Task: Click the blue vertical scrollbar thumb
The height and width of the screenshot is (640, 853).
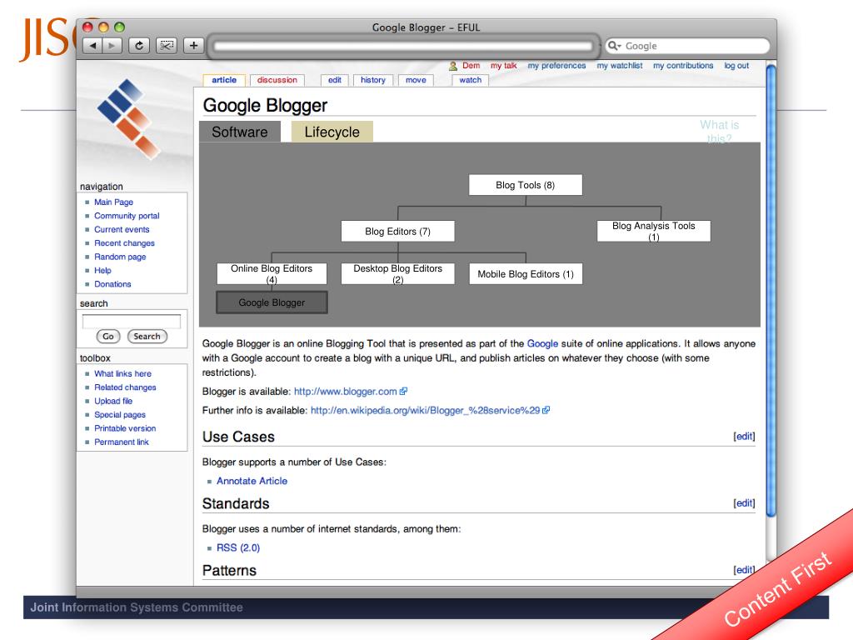Action: coord(771,290)
